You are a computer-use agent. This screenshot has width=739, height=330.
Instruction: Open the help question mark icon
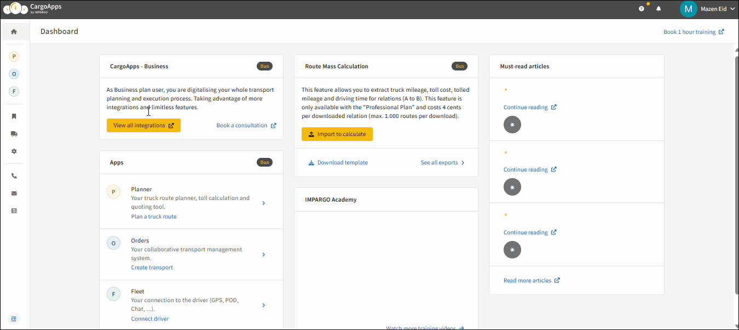pos(642,9)
